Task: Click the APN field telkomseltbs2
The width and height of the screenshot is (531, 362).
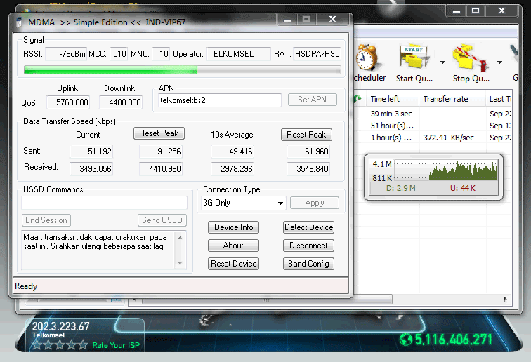Action: click(x=220, y=100)
